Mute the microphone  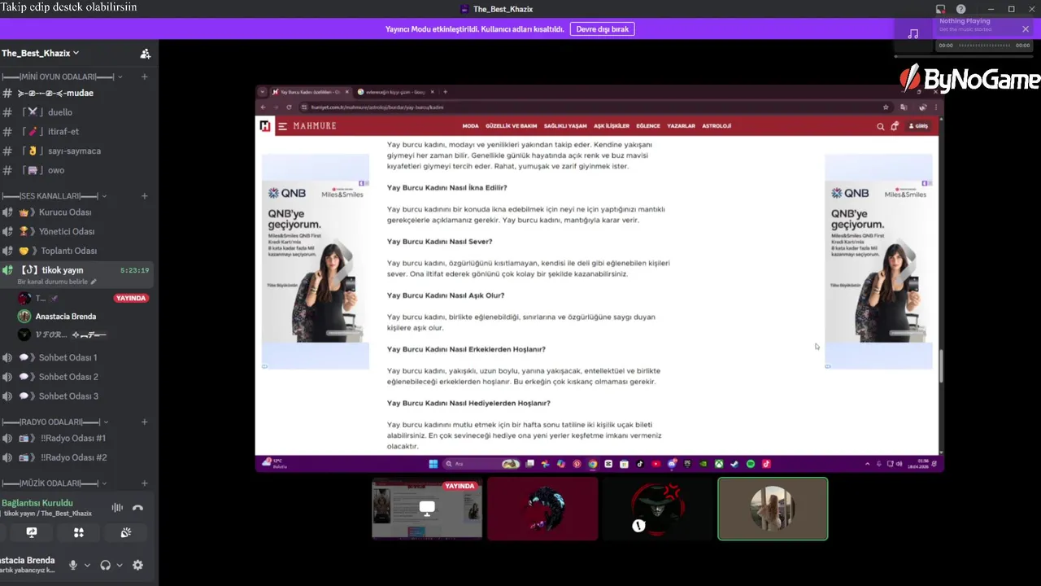point(73,565)
